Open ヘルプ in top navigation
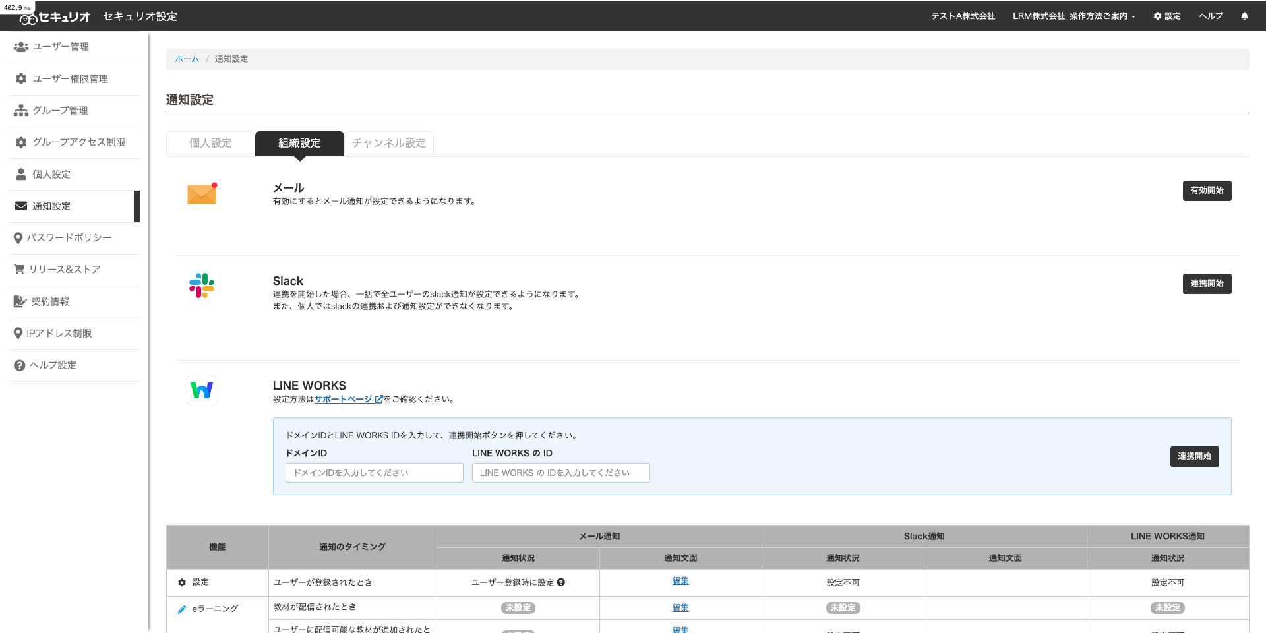The height and width of the screenshot is (633, 1266). click(1211, 16)
